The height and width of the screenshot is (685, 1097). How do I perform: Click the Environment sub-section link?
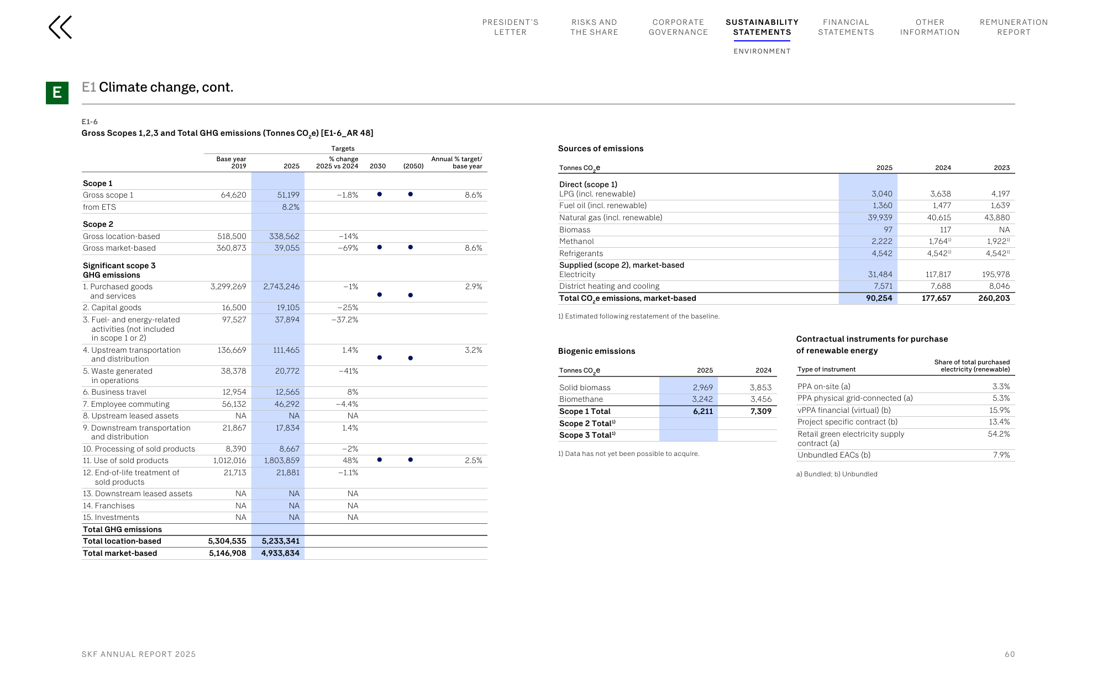762,51
